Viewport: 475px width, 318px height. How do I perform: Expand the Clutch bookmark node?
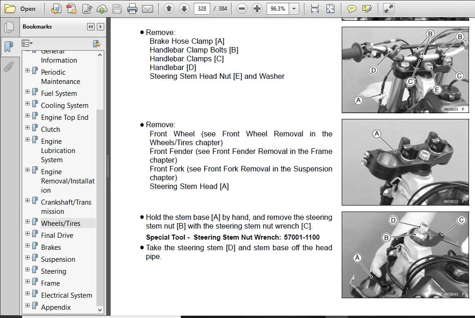click(x=27, y=128)
